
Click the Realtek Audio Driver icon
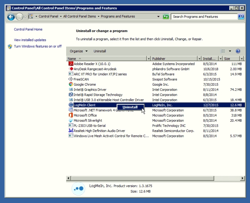tap(71, 130)
